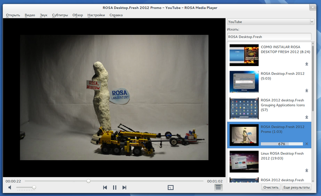Click title 'ROSA Desktop.Fresh 2012 Promo (1:03)'
321x196 pixels.
[282, 129]
